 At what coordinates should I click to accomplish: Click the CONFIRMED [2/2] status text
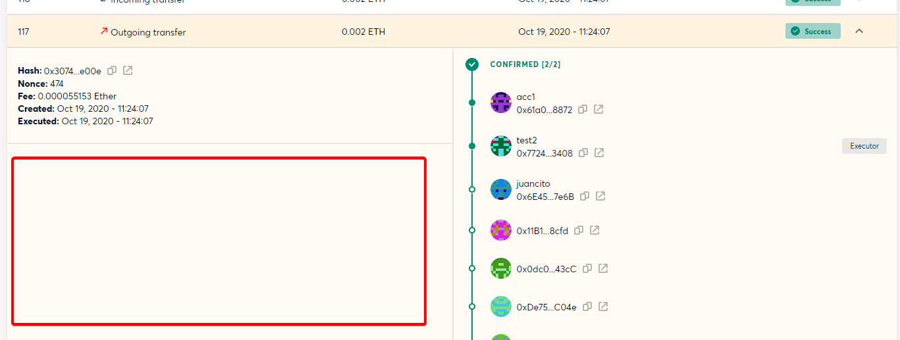click(525, 64)
